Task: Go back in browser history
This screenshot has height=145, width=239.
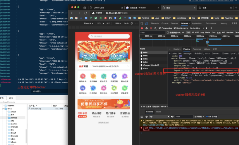Action: point(73,13)
